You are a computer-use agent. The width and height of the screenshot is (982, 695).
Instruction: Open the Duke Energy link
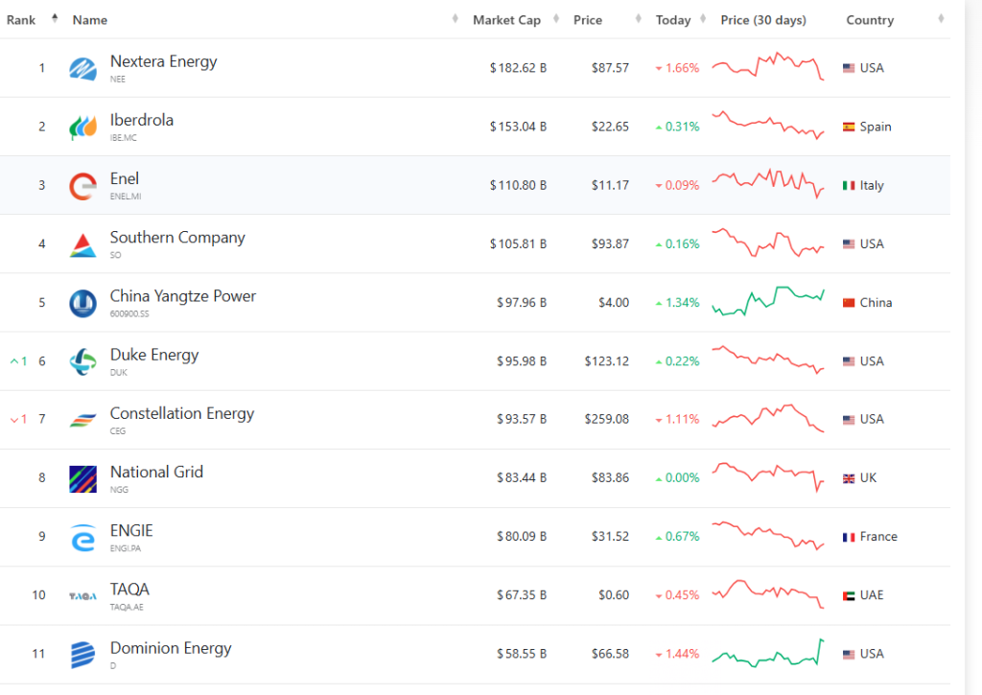click(154, 355)
